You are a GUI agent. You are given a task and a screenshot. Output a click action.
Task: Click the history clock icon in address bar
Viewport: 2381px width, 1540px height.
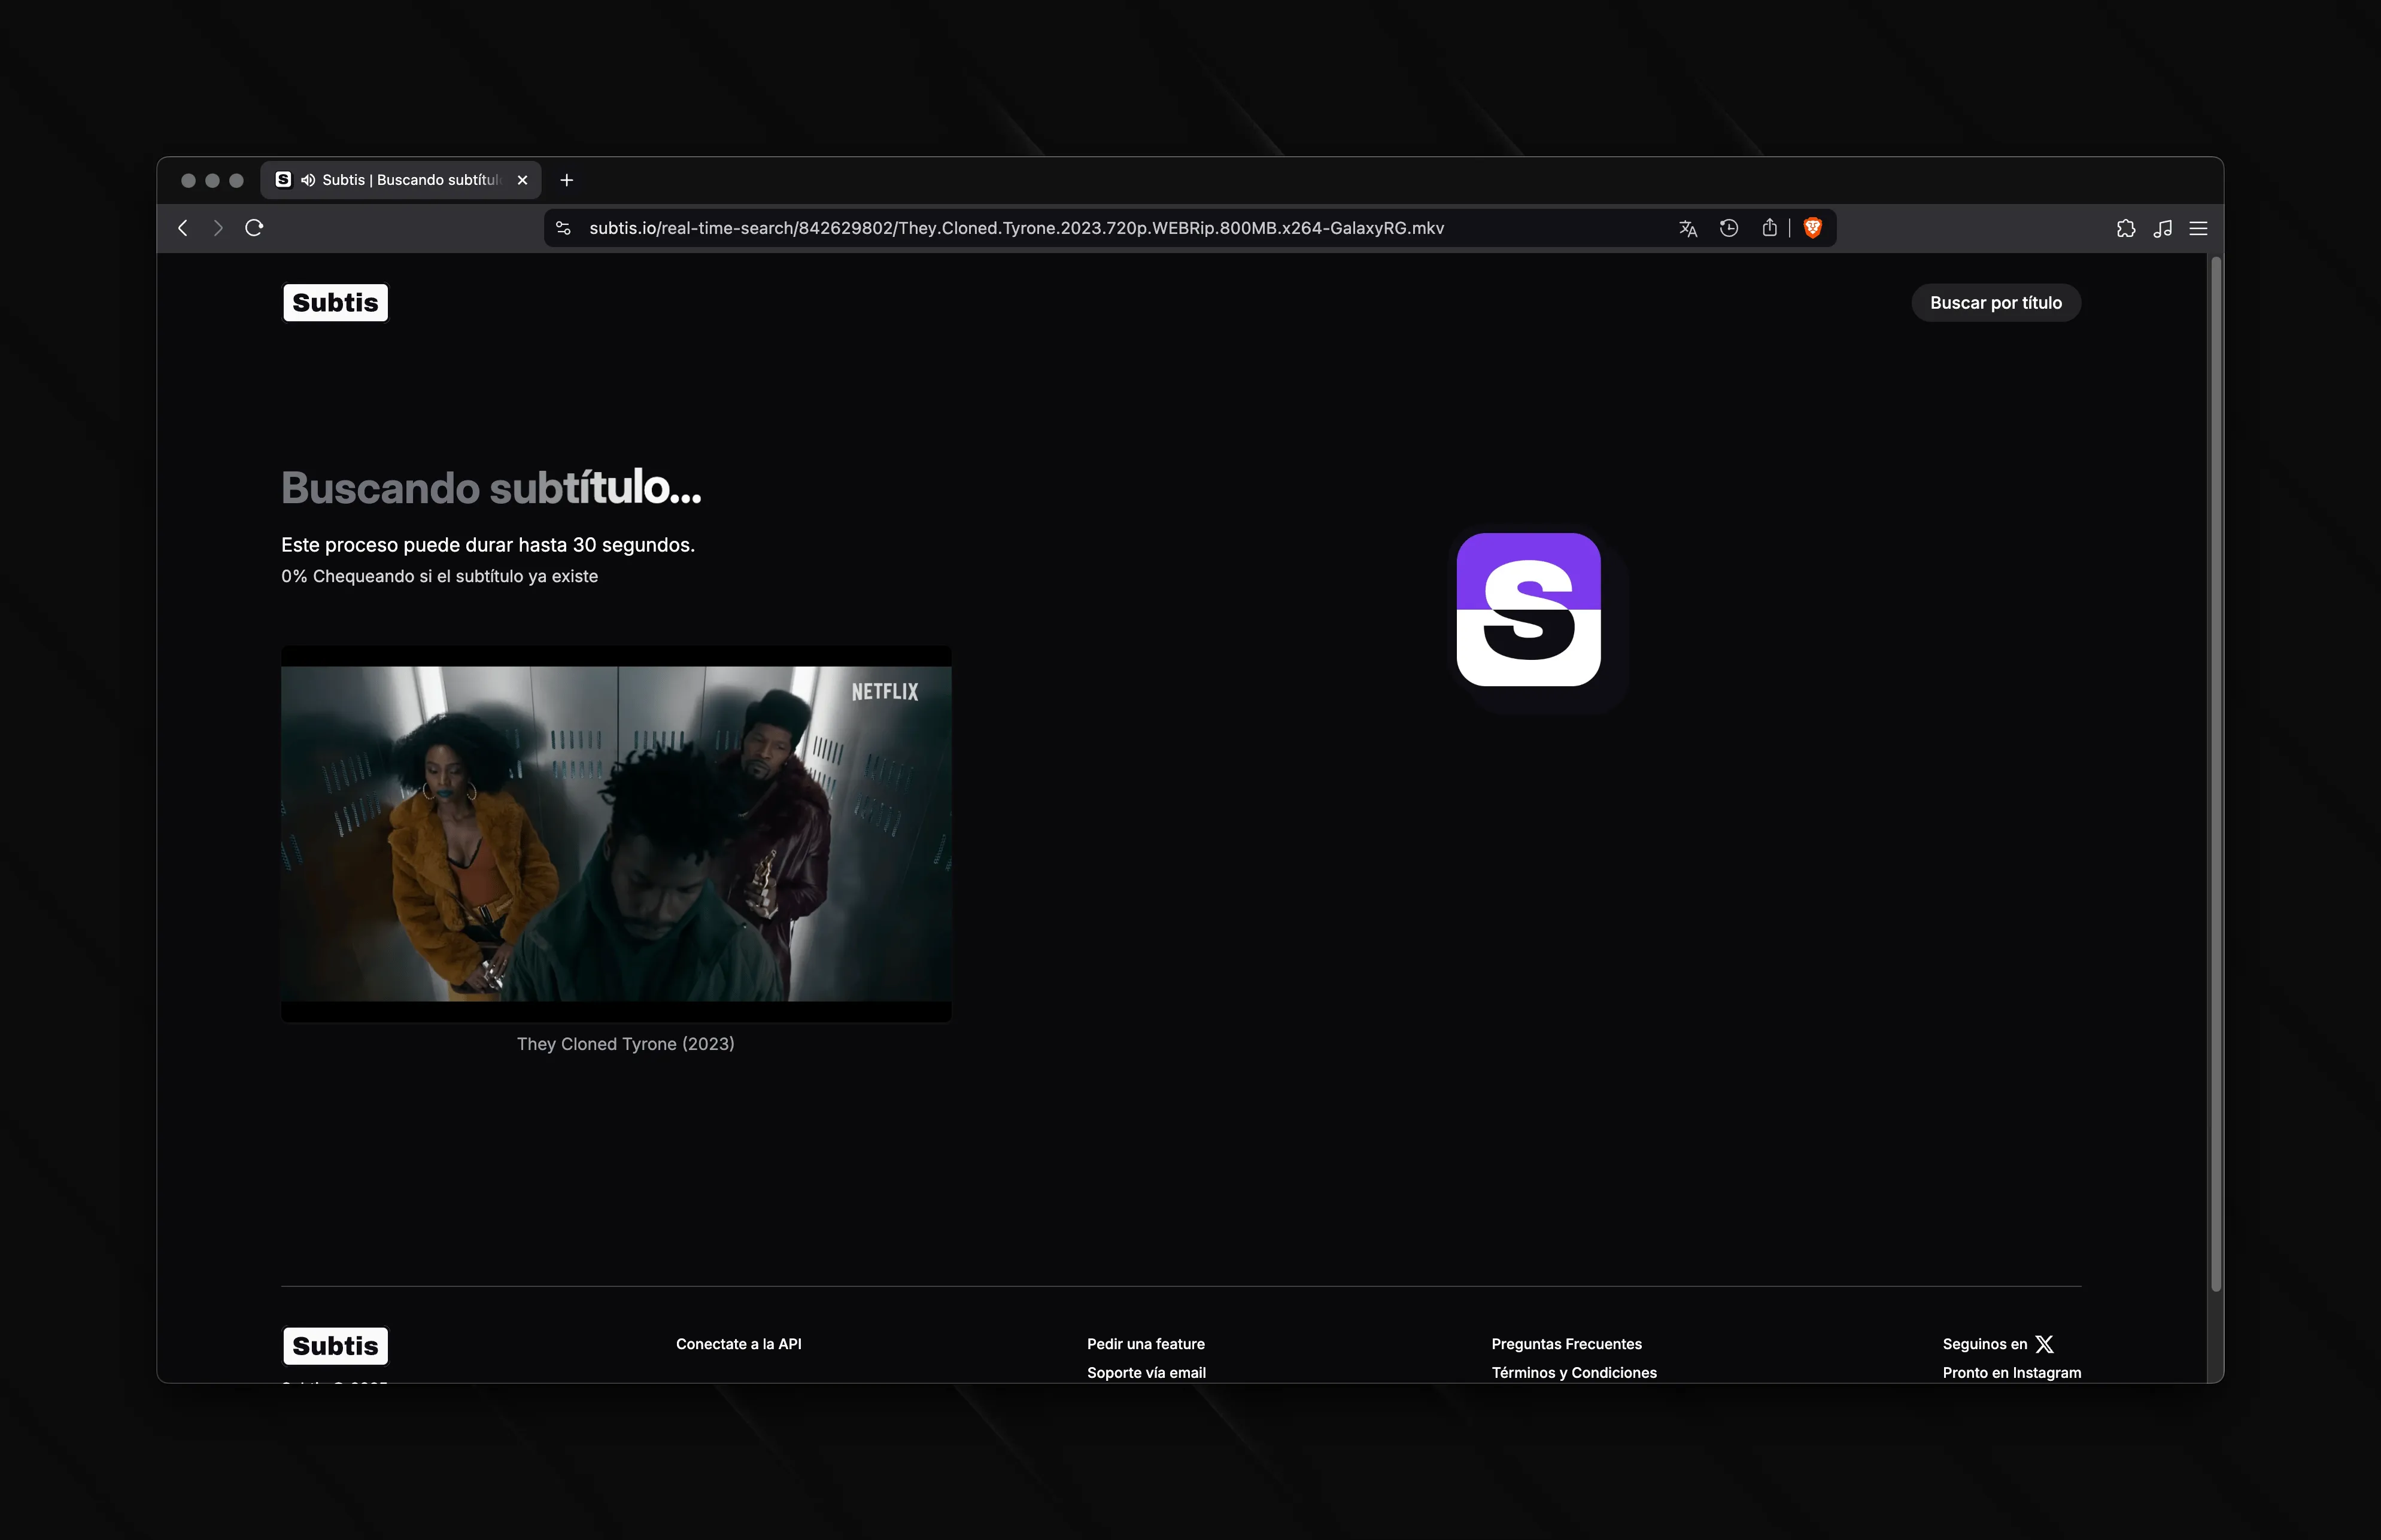(x=1729, y=228)
